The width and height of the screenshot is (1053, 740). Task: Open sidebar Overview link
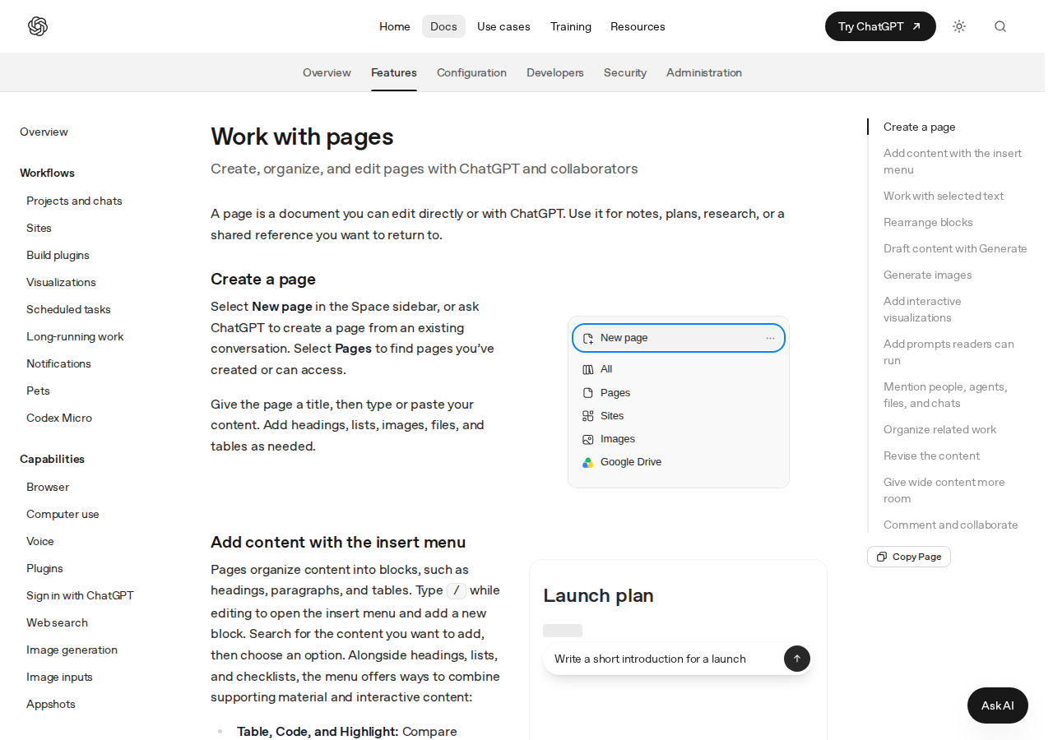(44, 132)
